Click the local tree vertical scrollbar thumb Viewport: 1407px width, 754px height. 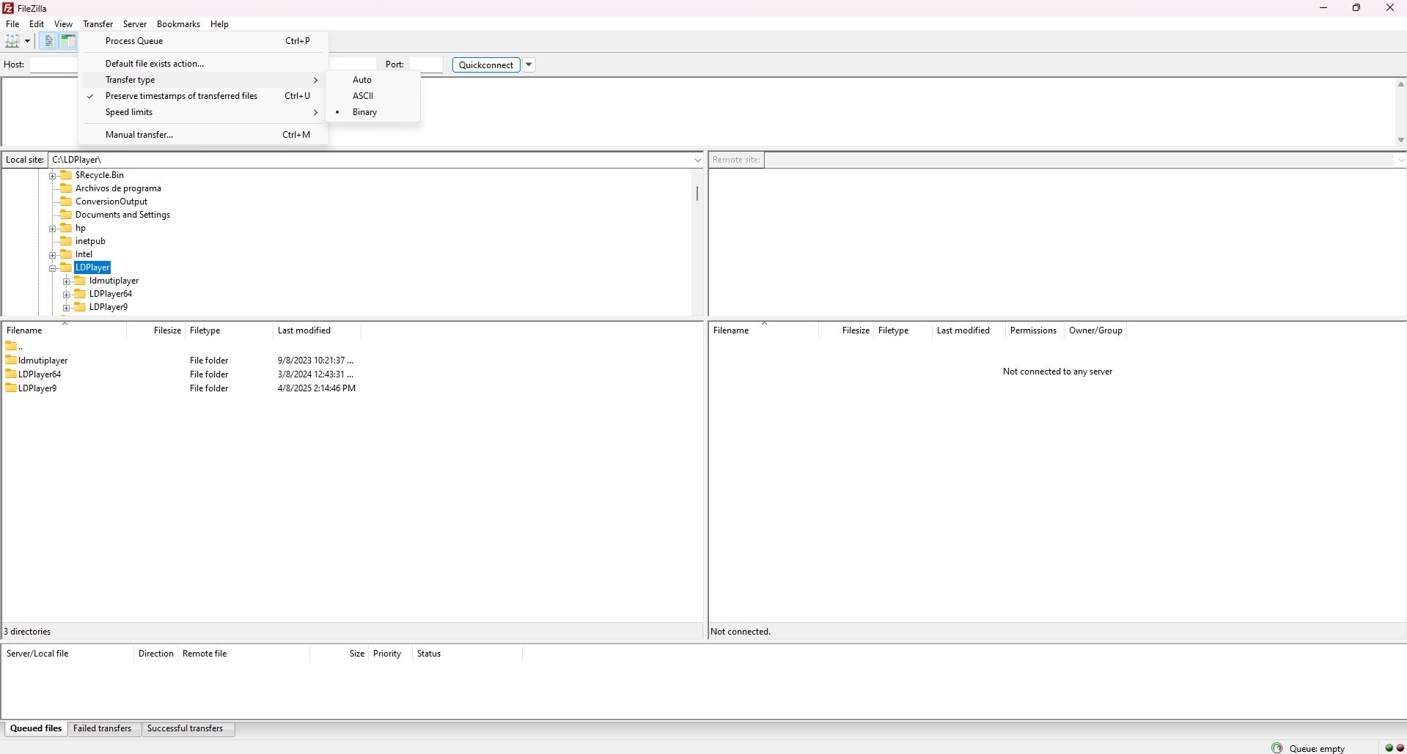click(x=697, y=193)
